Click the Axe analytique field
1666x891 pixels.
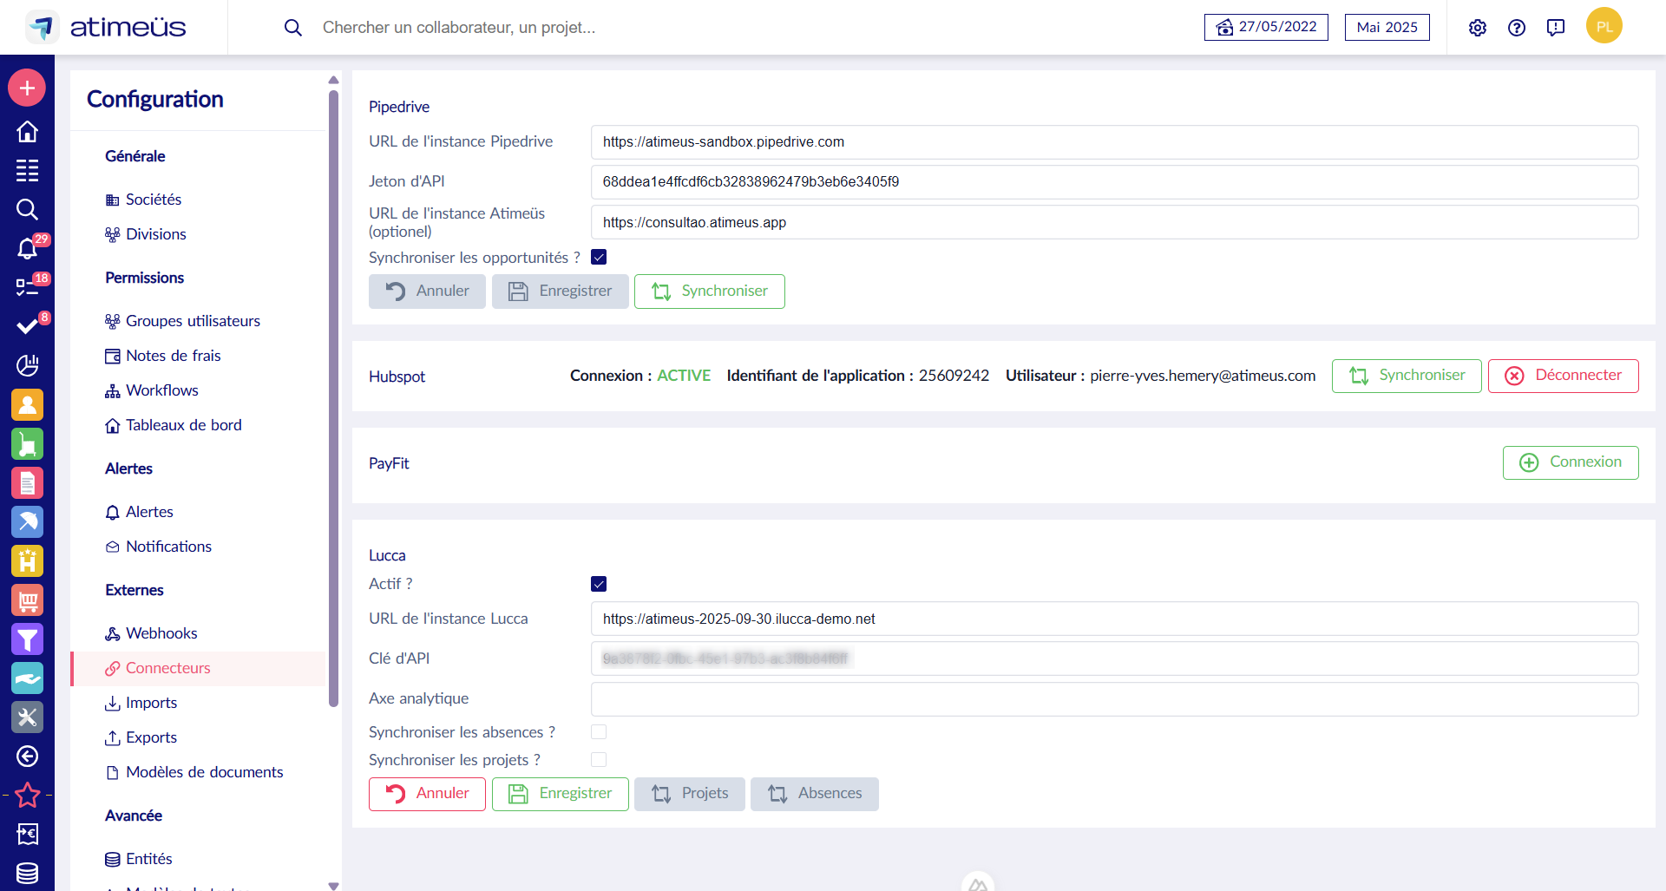pos(1115,699)
